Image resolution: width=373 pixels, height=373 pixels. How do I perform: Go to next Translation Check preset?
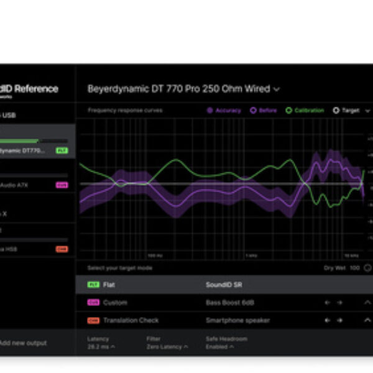[x=339, y=320]
